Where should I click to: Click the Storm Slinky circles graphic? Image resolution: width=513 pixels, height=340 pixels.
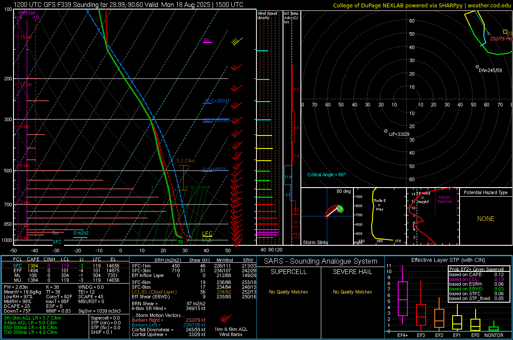pos(334,211)
